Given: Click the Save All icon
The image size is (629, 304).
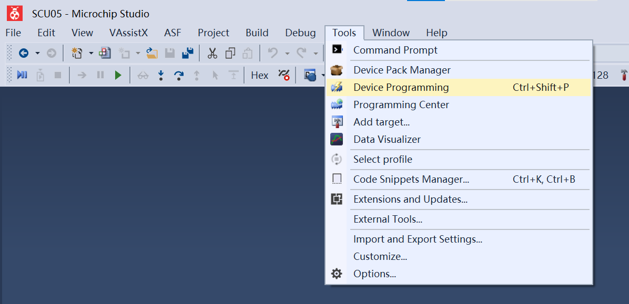Looking at the screenshot, I should pyautogui.click(x=188, y=53).
